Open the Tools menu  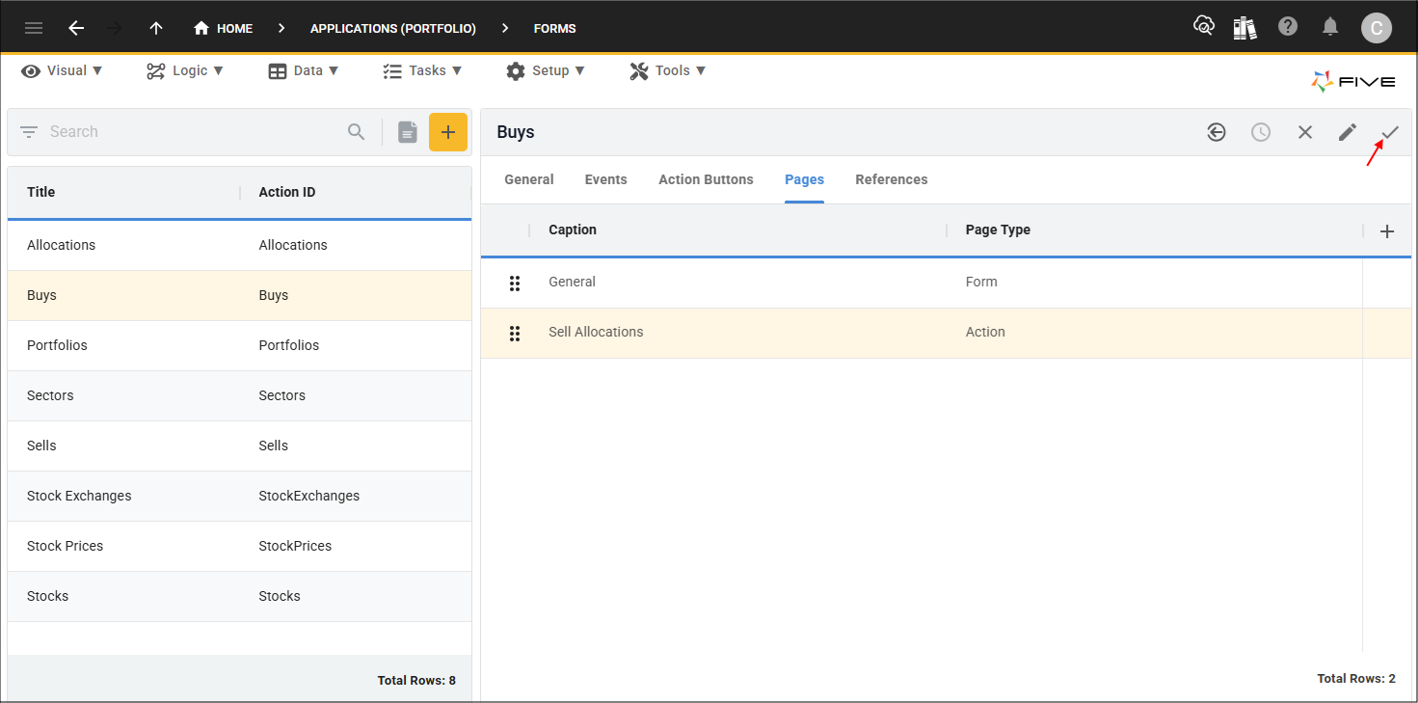(x=668, y=70)
